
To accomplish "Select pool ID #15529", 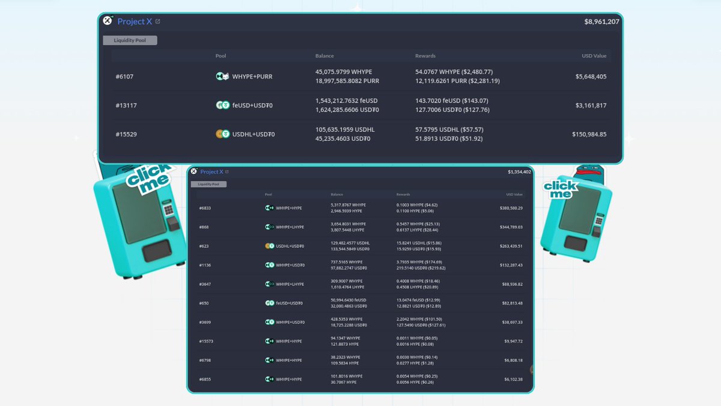I will [x=126, y=134].
